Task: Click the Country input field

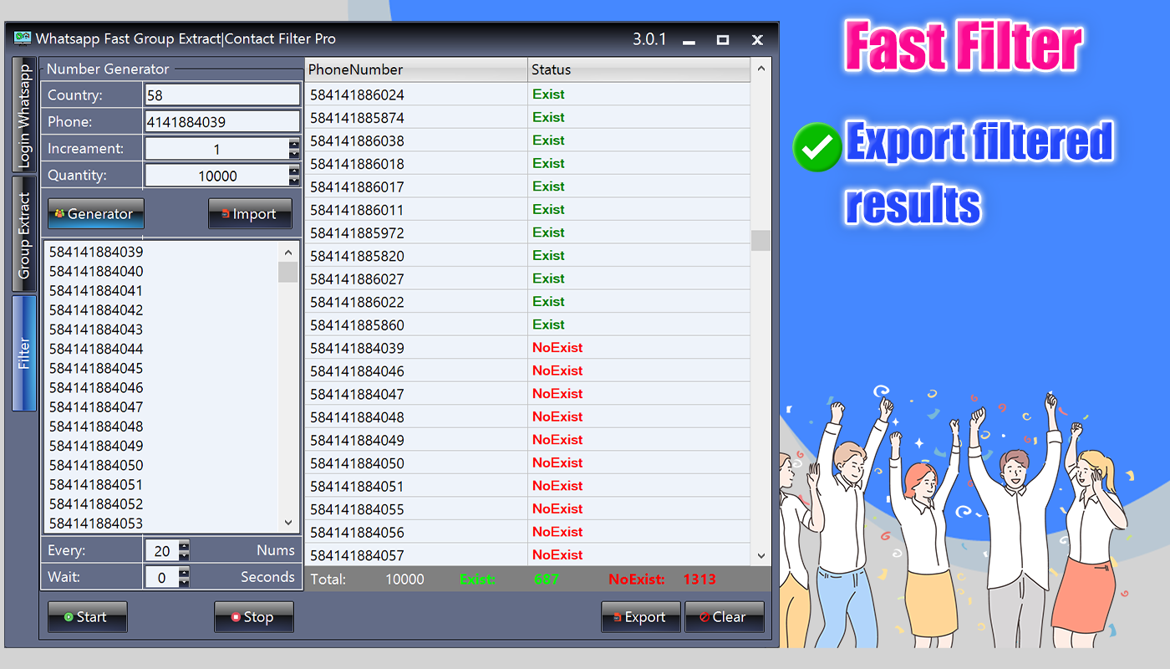Action: coord(222,94)
